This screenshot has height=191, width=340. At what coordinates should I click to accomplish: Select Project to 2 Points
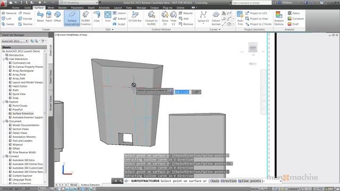coord(259,24)
